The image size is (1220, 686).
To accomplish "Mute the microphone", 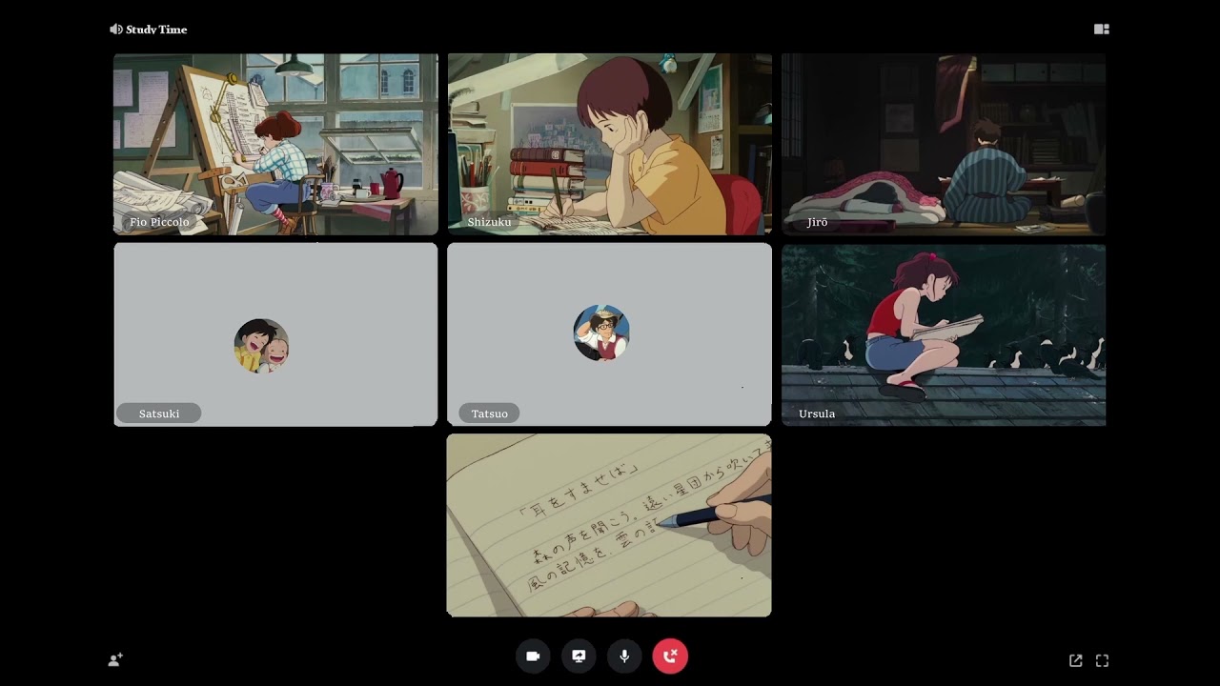I will point(624,656).
